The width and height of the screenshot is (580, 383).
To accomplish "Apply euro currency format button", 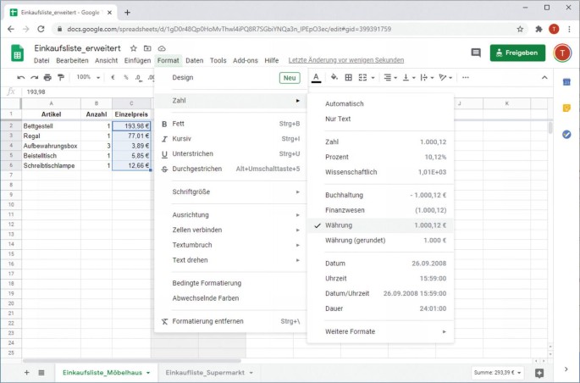I will 113,77.
